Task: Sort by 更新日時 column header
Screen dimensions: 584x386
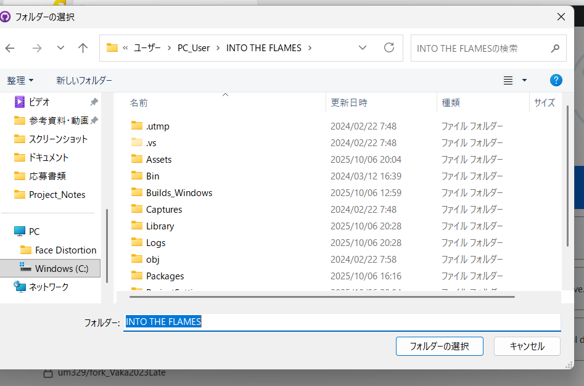Action: pyautogui.click(x=349, y=103)
